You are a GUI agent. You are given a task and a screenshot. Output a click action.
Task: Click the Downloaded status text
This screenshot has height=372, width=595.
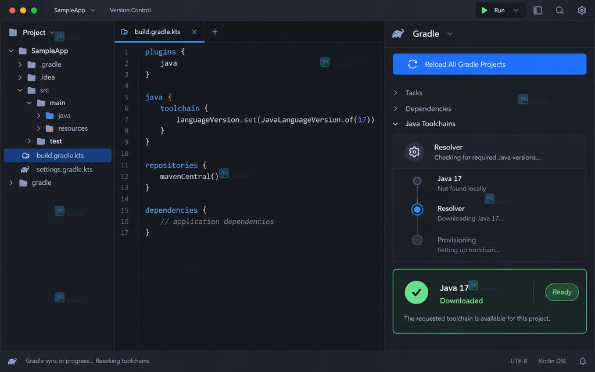click(x=461, y=301)
